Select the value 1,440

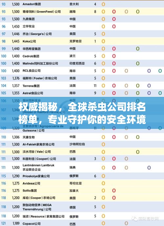16,49
